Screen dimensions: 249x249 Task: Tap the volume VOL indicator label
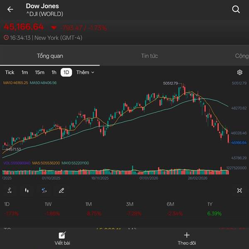[x=17, y=163]
